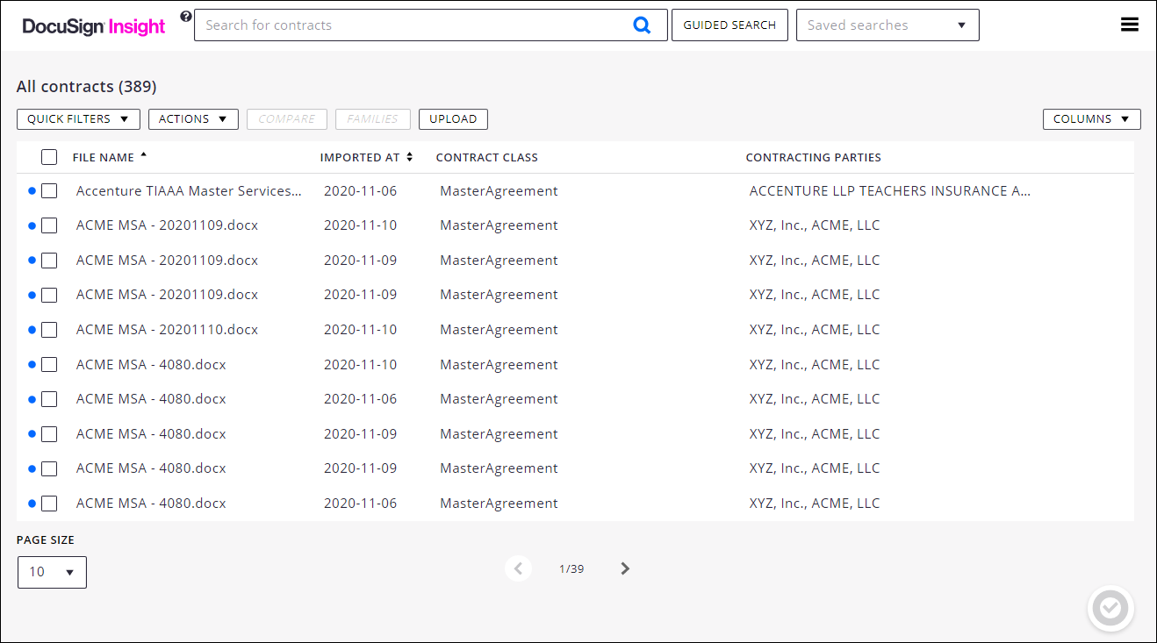Go to the next page arrow

tap(625, 568)
